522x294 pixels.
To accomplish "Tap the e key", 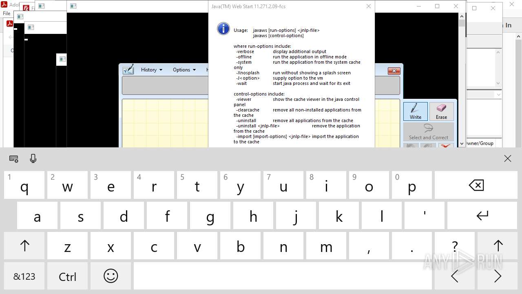I will (x=111, y=185).
